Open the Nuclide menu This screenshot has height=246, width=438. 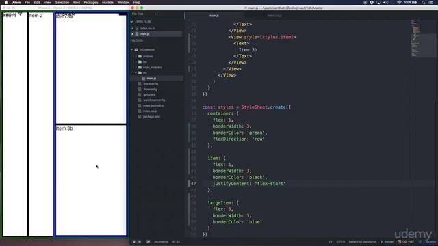coord(107,3)
